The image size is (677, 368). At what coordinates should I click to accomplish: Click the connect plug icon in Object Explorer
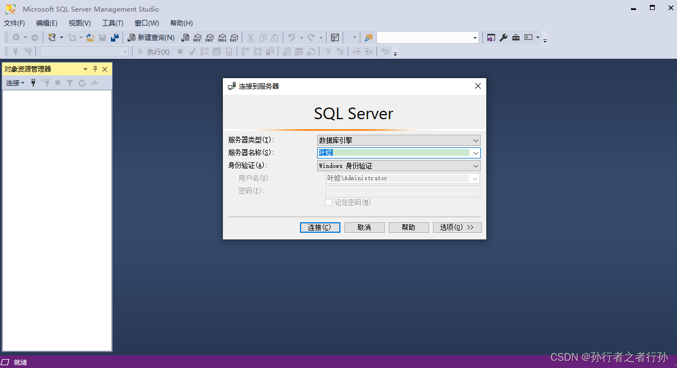click(x=33, y=83)
